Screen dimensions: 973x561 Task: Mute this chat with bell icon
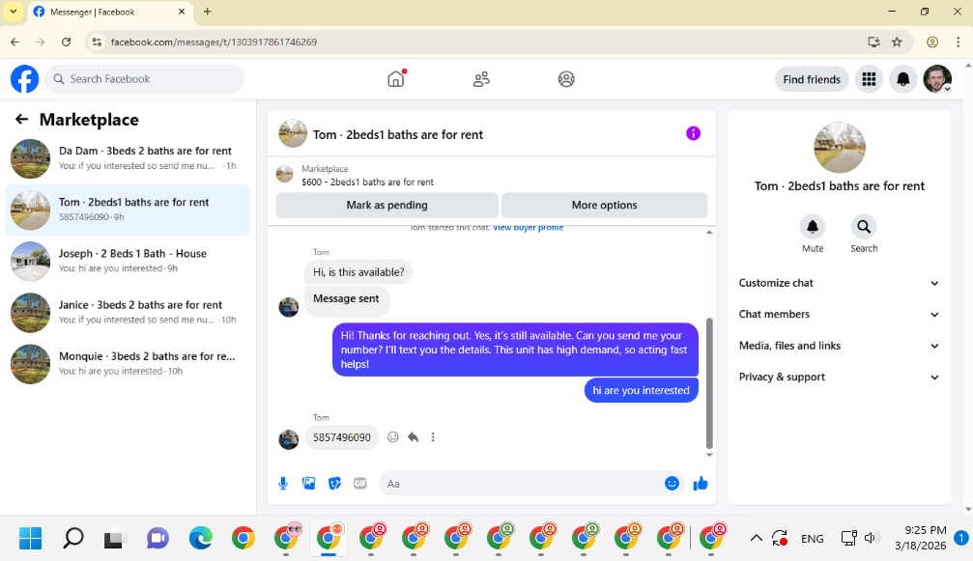tap(813, 227)
